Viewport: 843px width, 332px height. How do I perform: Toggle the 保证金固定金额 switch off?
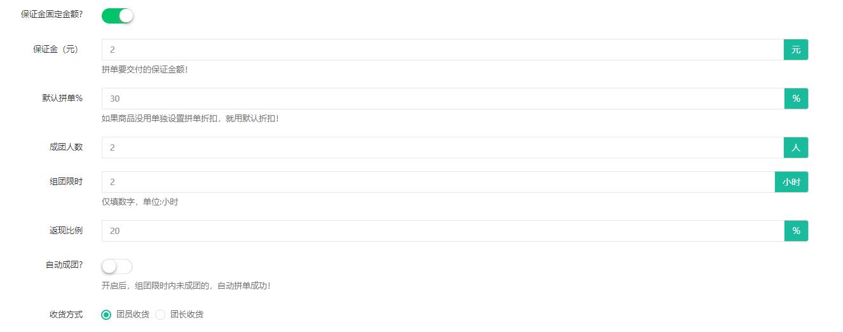pos(118,15)
